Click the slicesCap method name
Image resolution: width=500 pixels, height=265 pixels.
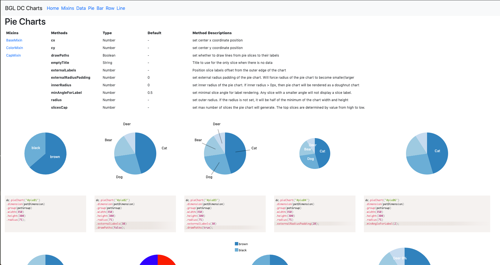pos(59,108)
